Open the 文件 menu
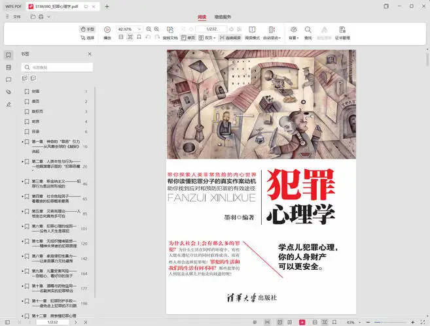This screenshot has height=326, width=430. [16, 16]
